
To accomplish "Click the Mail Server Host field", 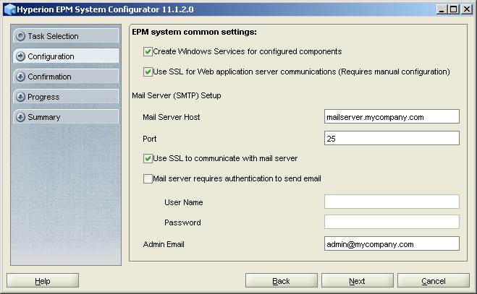I will [x=392, y=116].
